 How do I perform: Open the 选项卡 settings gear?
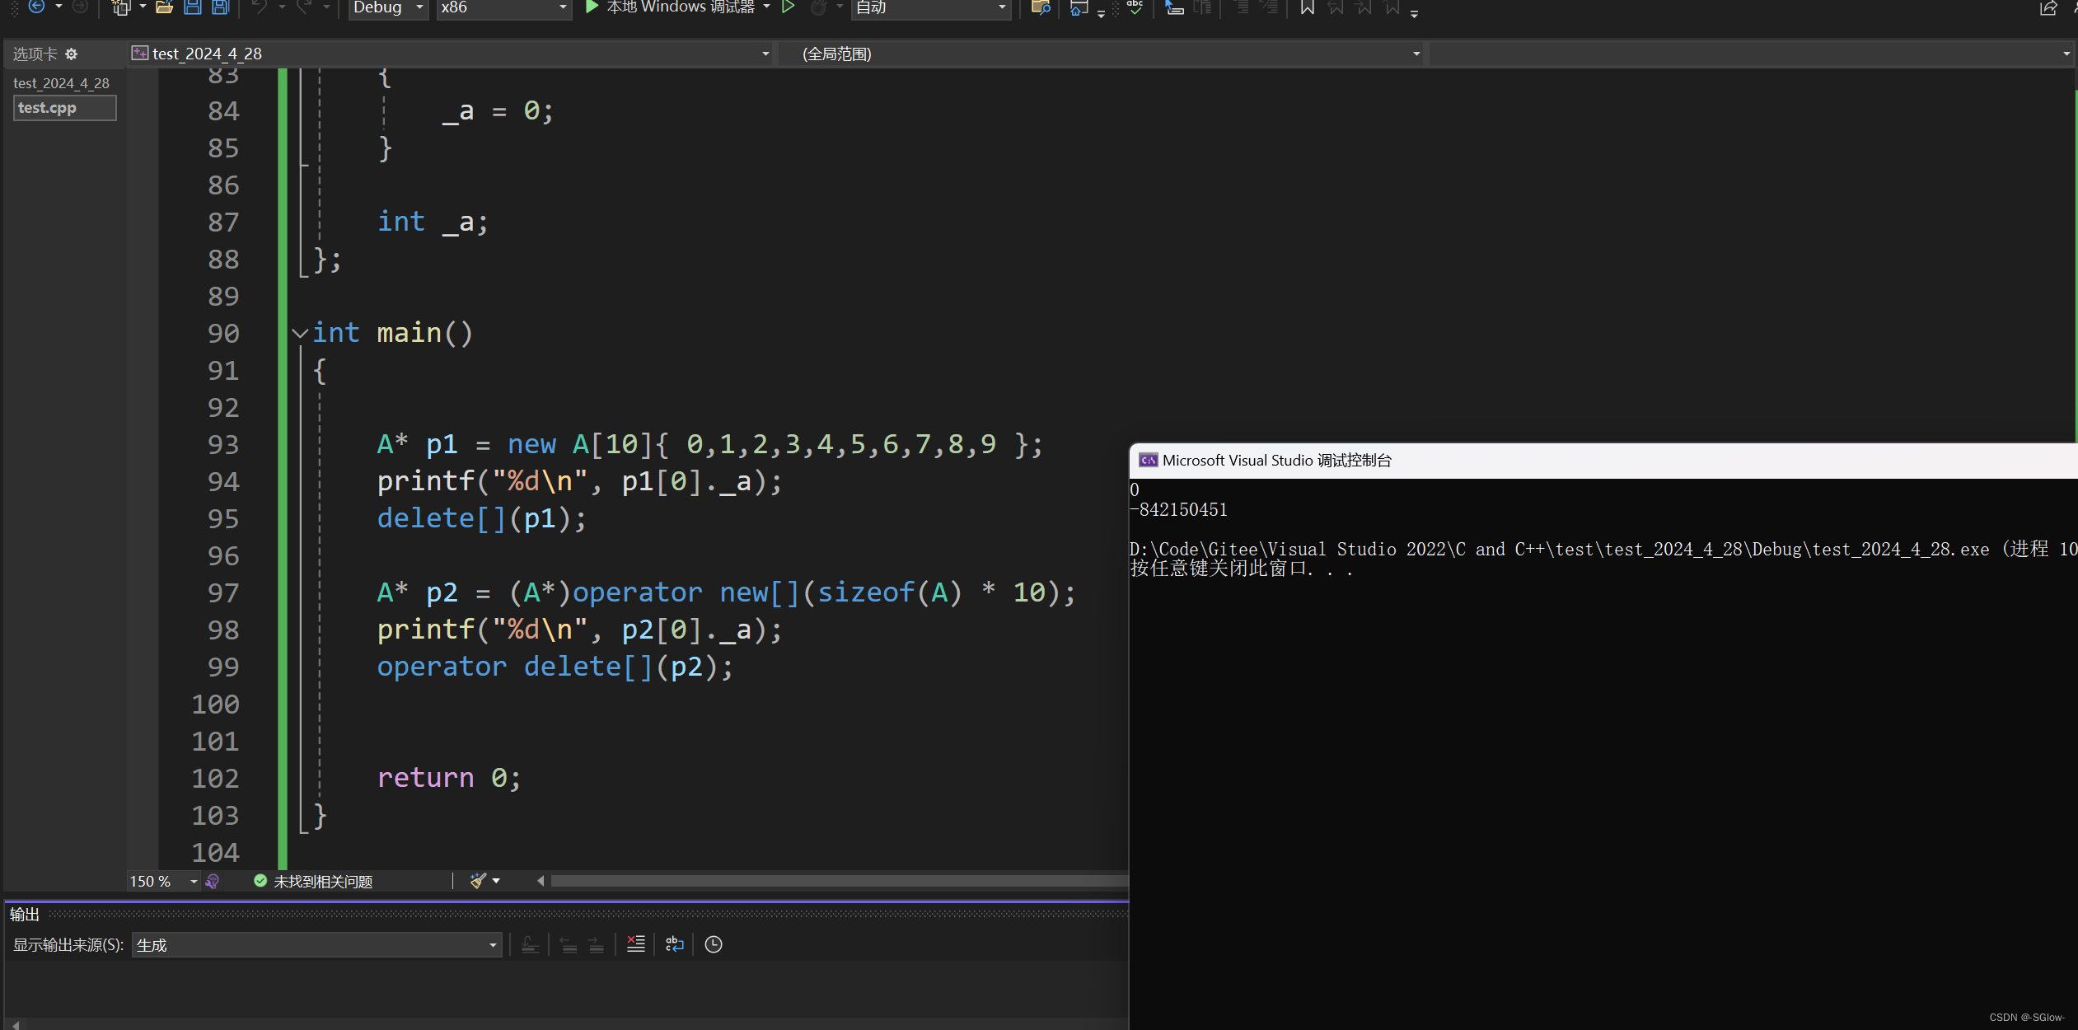(x=72, y=54)
